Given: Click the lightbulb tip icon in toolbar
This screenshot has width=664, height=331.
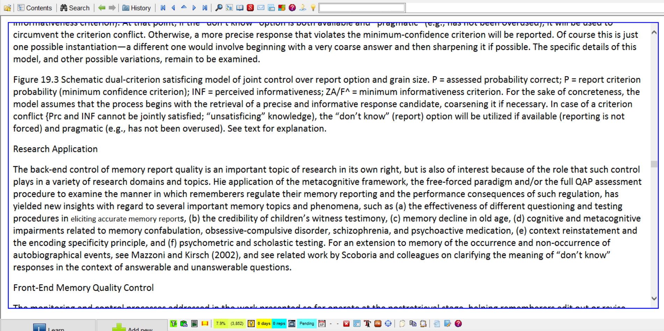Looking at the screenshot, I should pos(313,8).
